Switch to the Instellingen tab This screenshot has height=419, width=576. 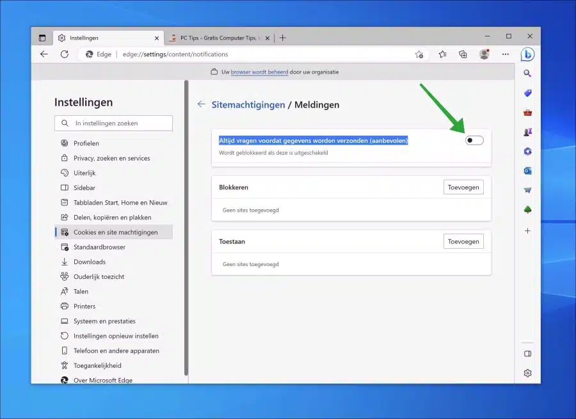point(108,38)
